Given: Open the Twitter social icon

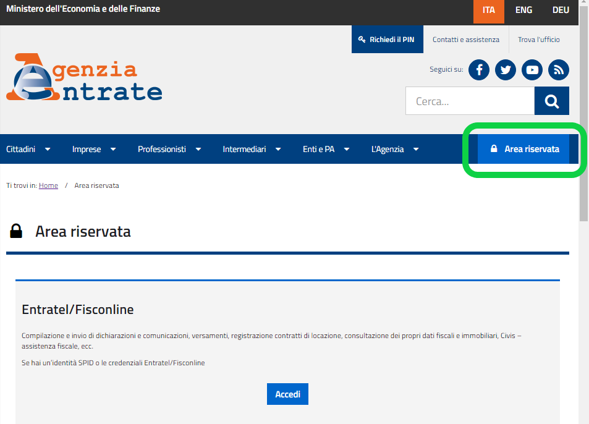Looking at the screenshot, I should click(505, 70).
